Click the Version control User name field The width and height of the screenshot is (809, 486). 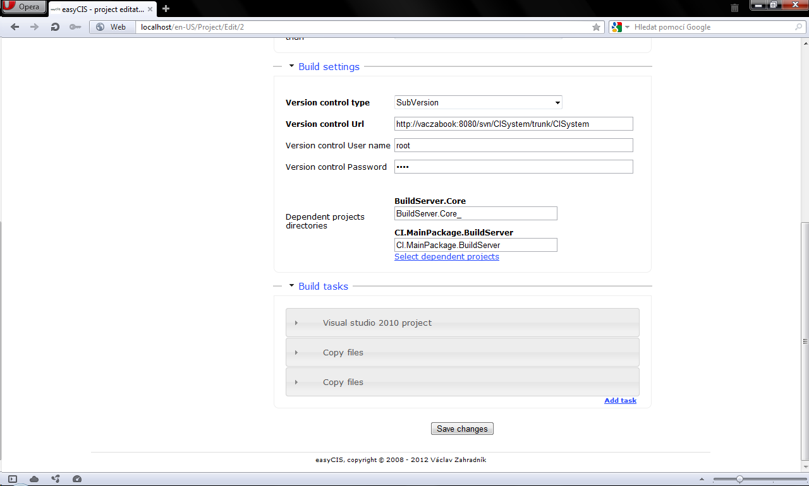point(513,145)
